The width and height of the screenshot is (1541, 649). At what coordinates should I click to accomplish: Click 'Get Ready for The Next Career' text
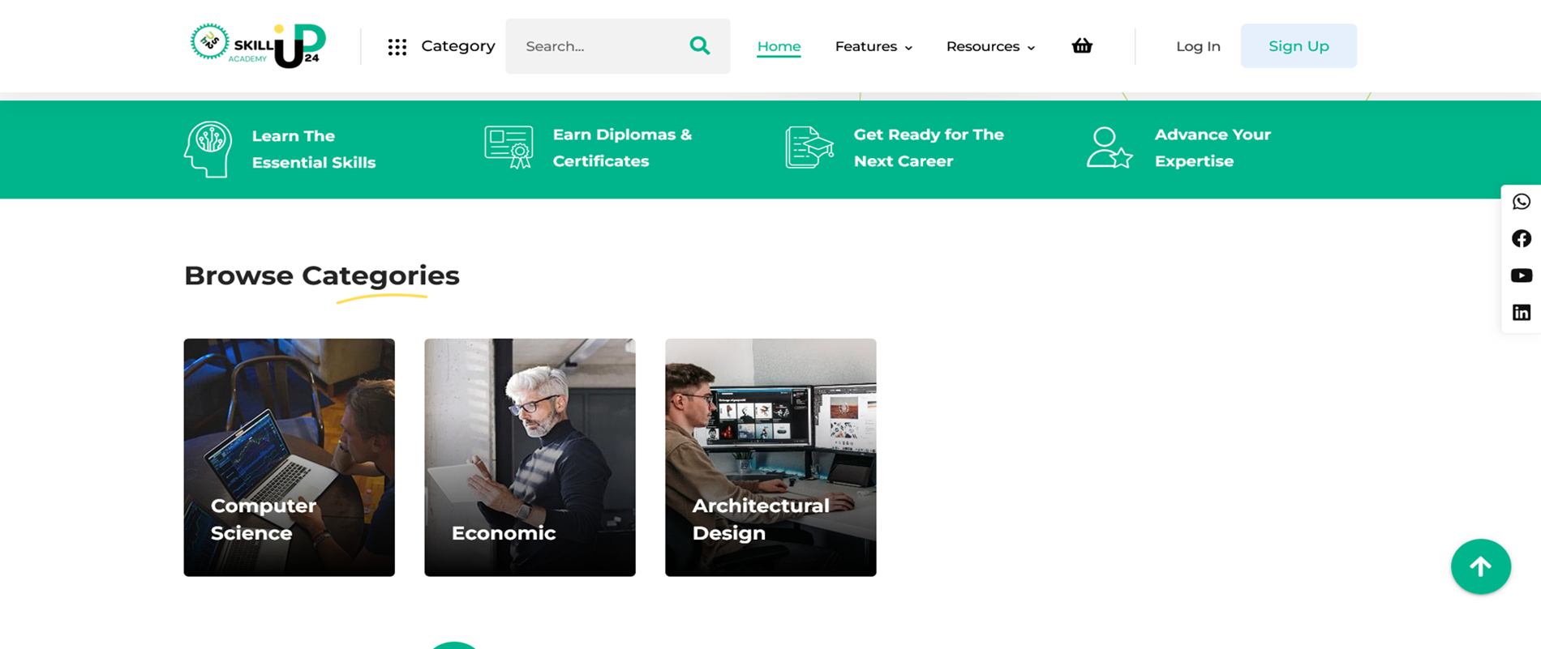(x=929, y=147)
